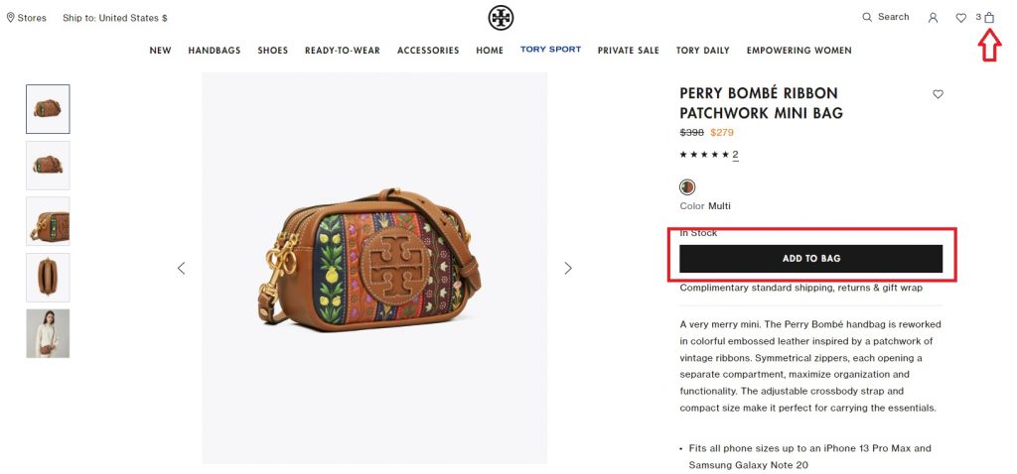
Task: Show previous product image arrow
Action: pos(181,268)
